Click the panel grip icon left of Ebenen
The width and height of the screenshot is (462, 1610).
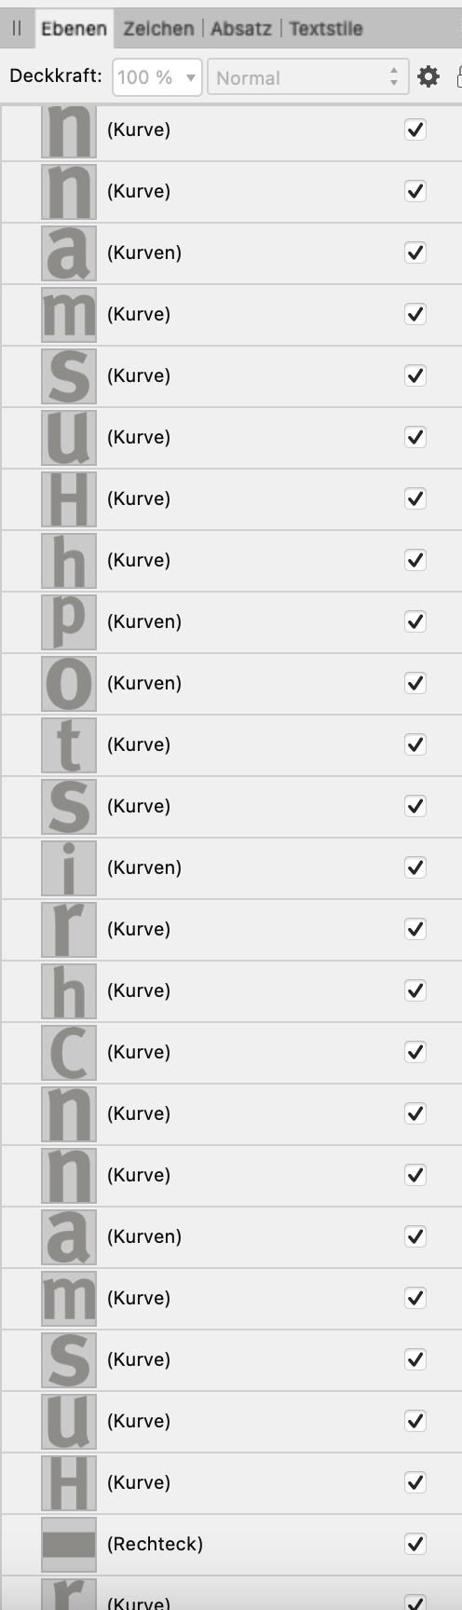[16, 28]
